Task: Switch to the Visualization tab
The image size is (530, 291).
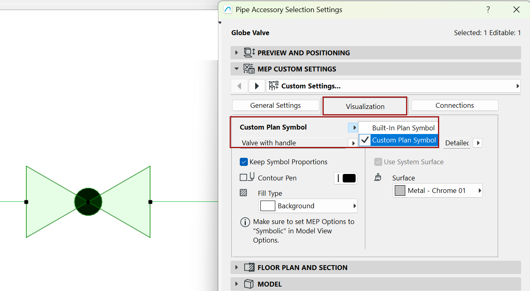Action: pyautogui.click(x=365, y=107)
